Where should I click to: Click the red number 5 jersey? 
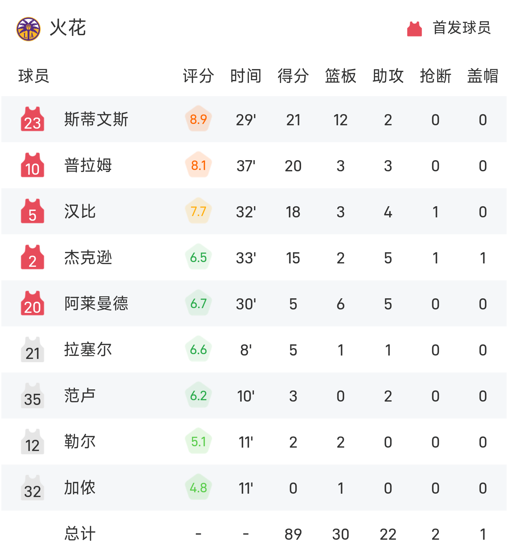coord(33,212)
